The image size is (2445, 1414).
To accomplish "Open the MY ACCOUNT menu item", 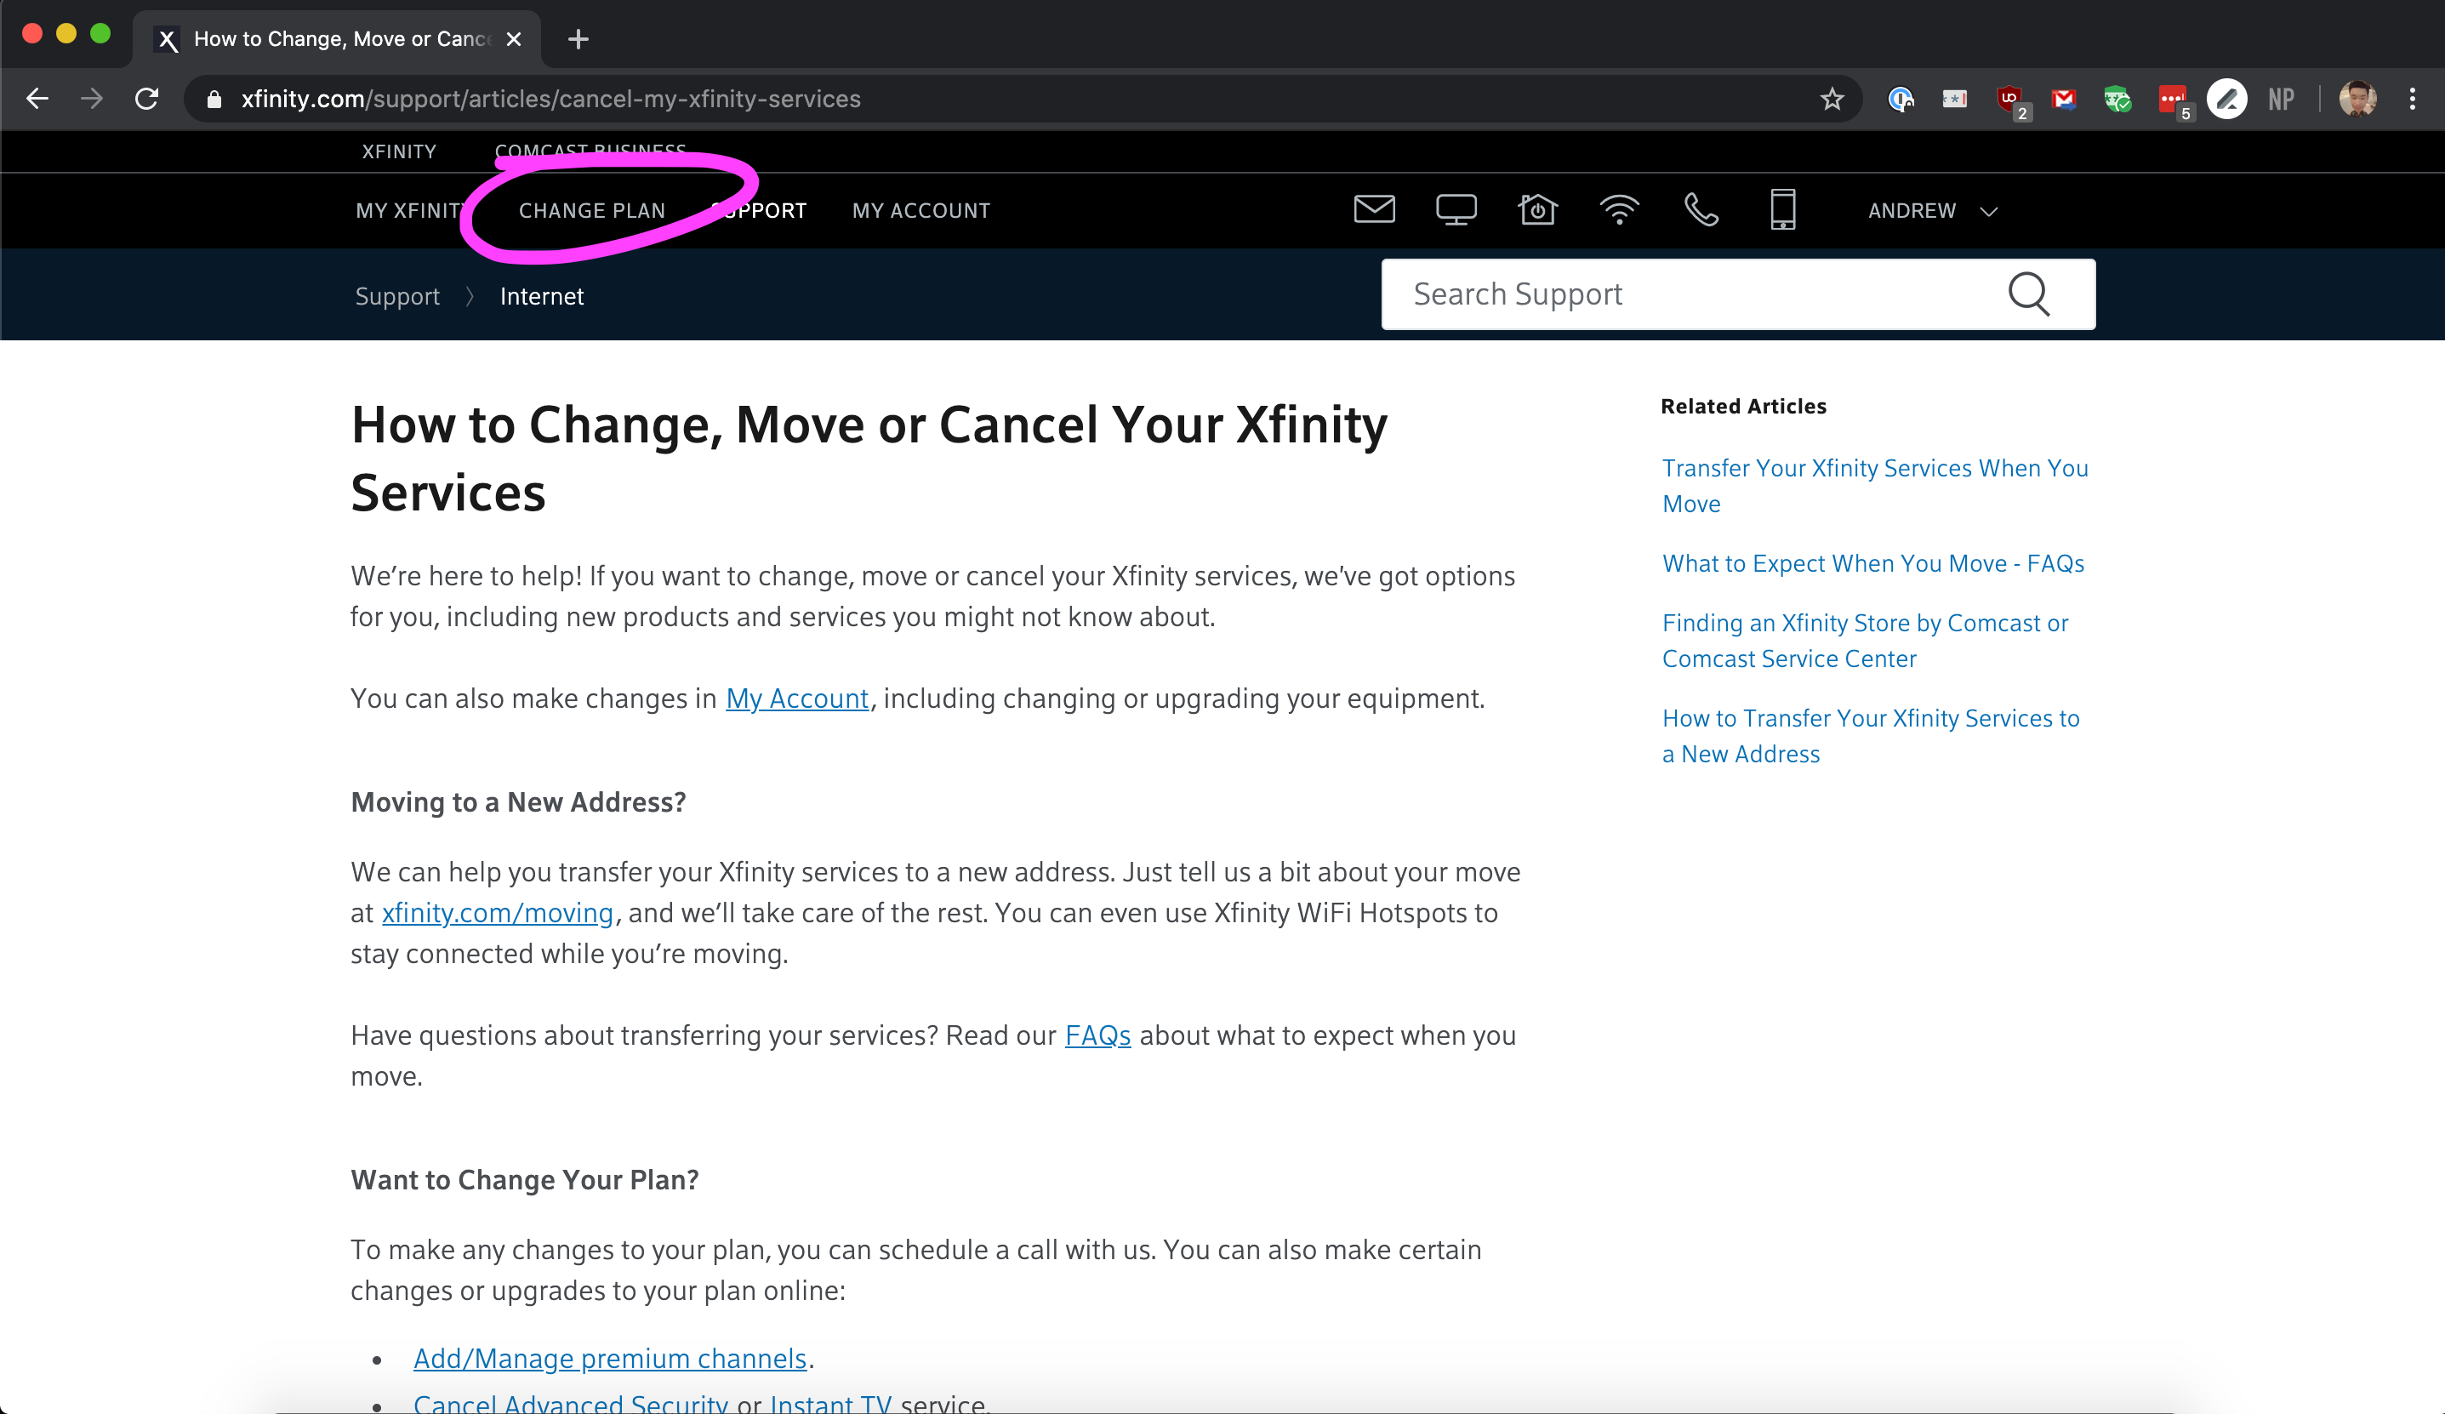I will [920, 211].
